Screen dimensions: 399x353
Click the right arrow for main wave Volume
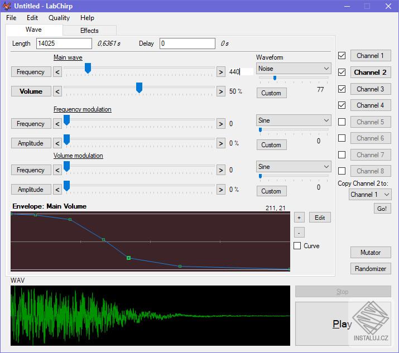coord(221,91)
